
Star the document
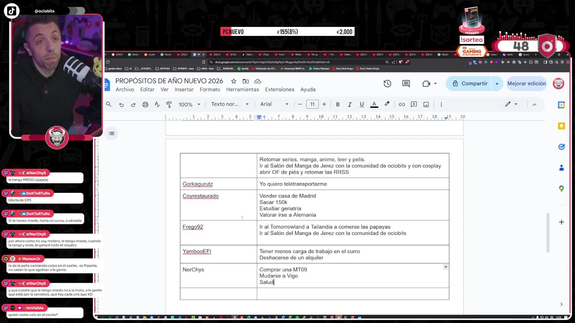click(x=234, y=81)
